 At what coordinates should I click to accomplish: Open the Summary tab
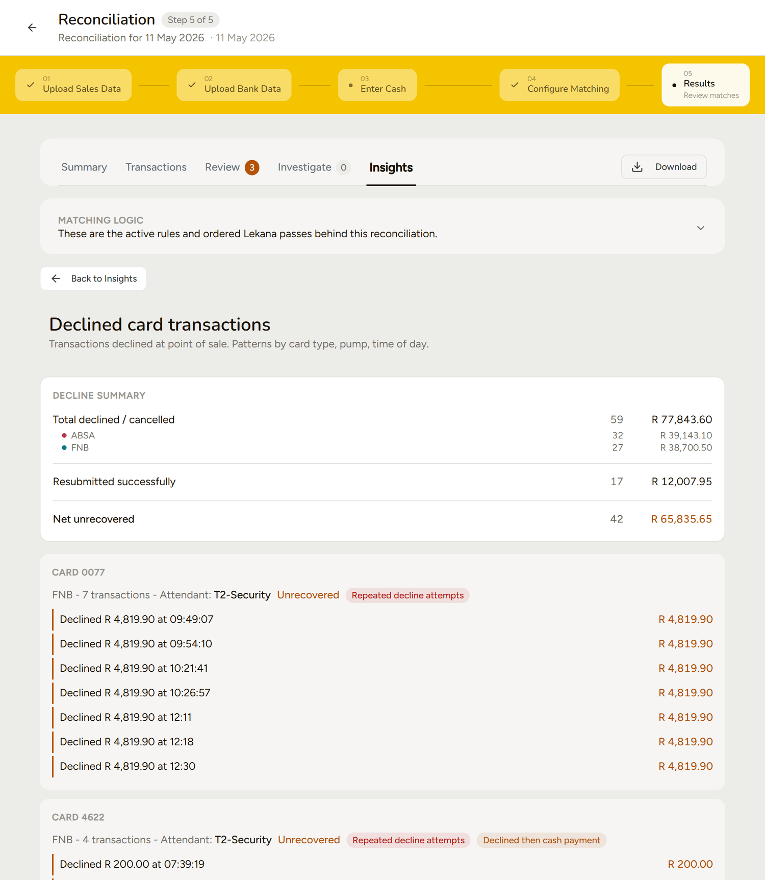coord(84,167)
